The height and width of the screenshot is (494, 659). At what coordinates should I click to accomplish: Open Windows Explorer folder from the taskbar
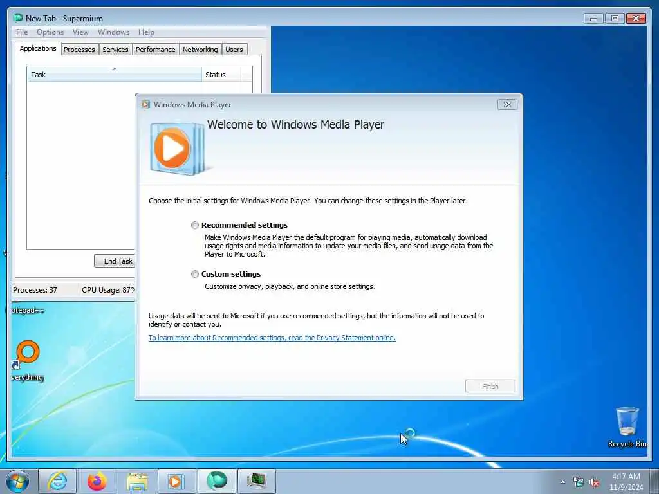[x=137, y=481]
